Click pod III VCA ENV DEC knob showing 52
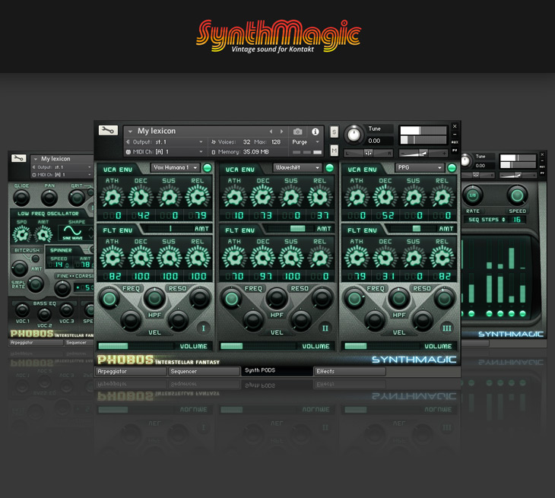This screenshot has height=498, width=555. click(385, 197)
